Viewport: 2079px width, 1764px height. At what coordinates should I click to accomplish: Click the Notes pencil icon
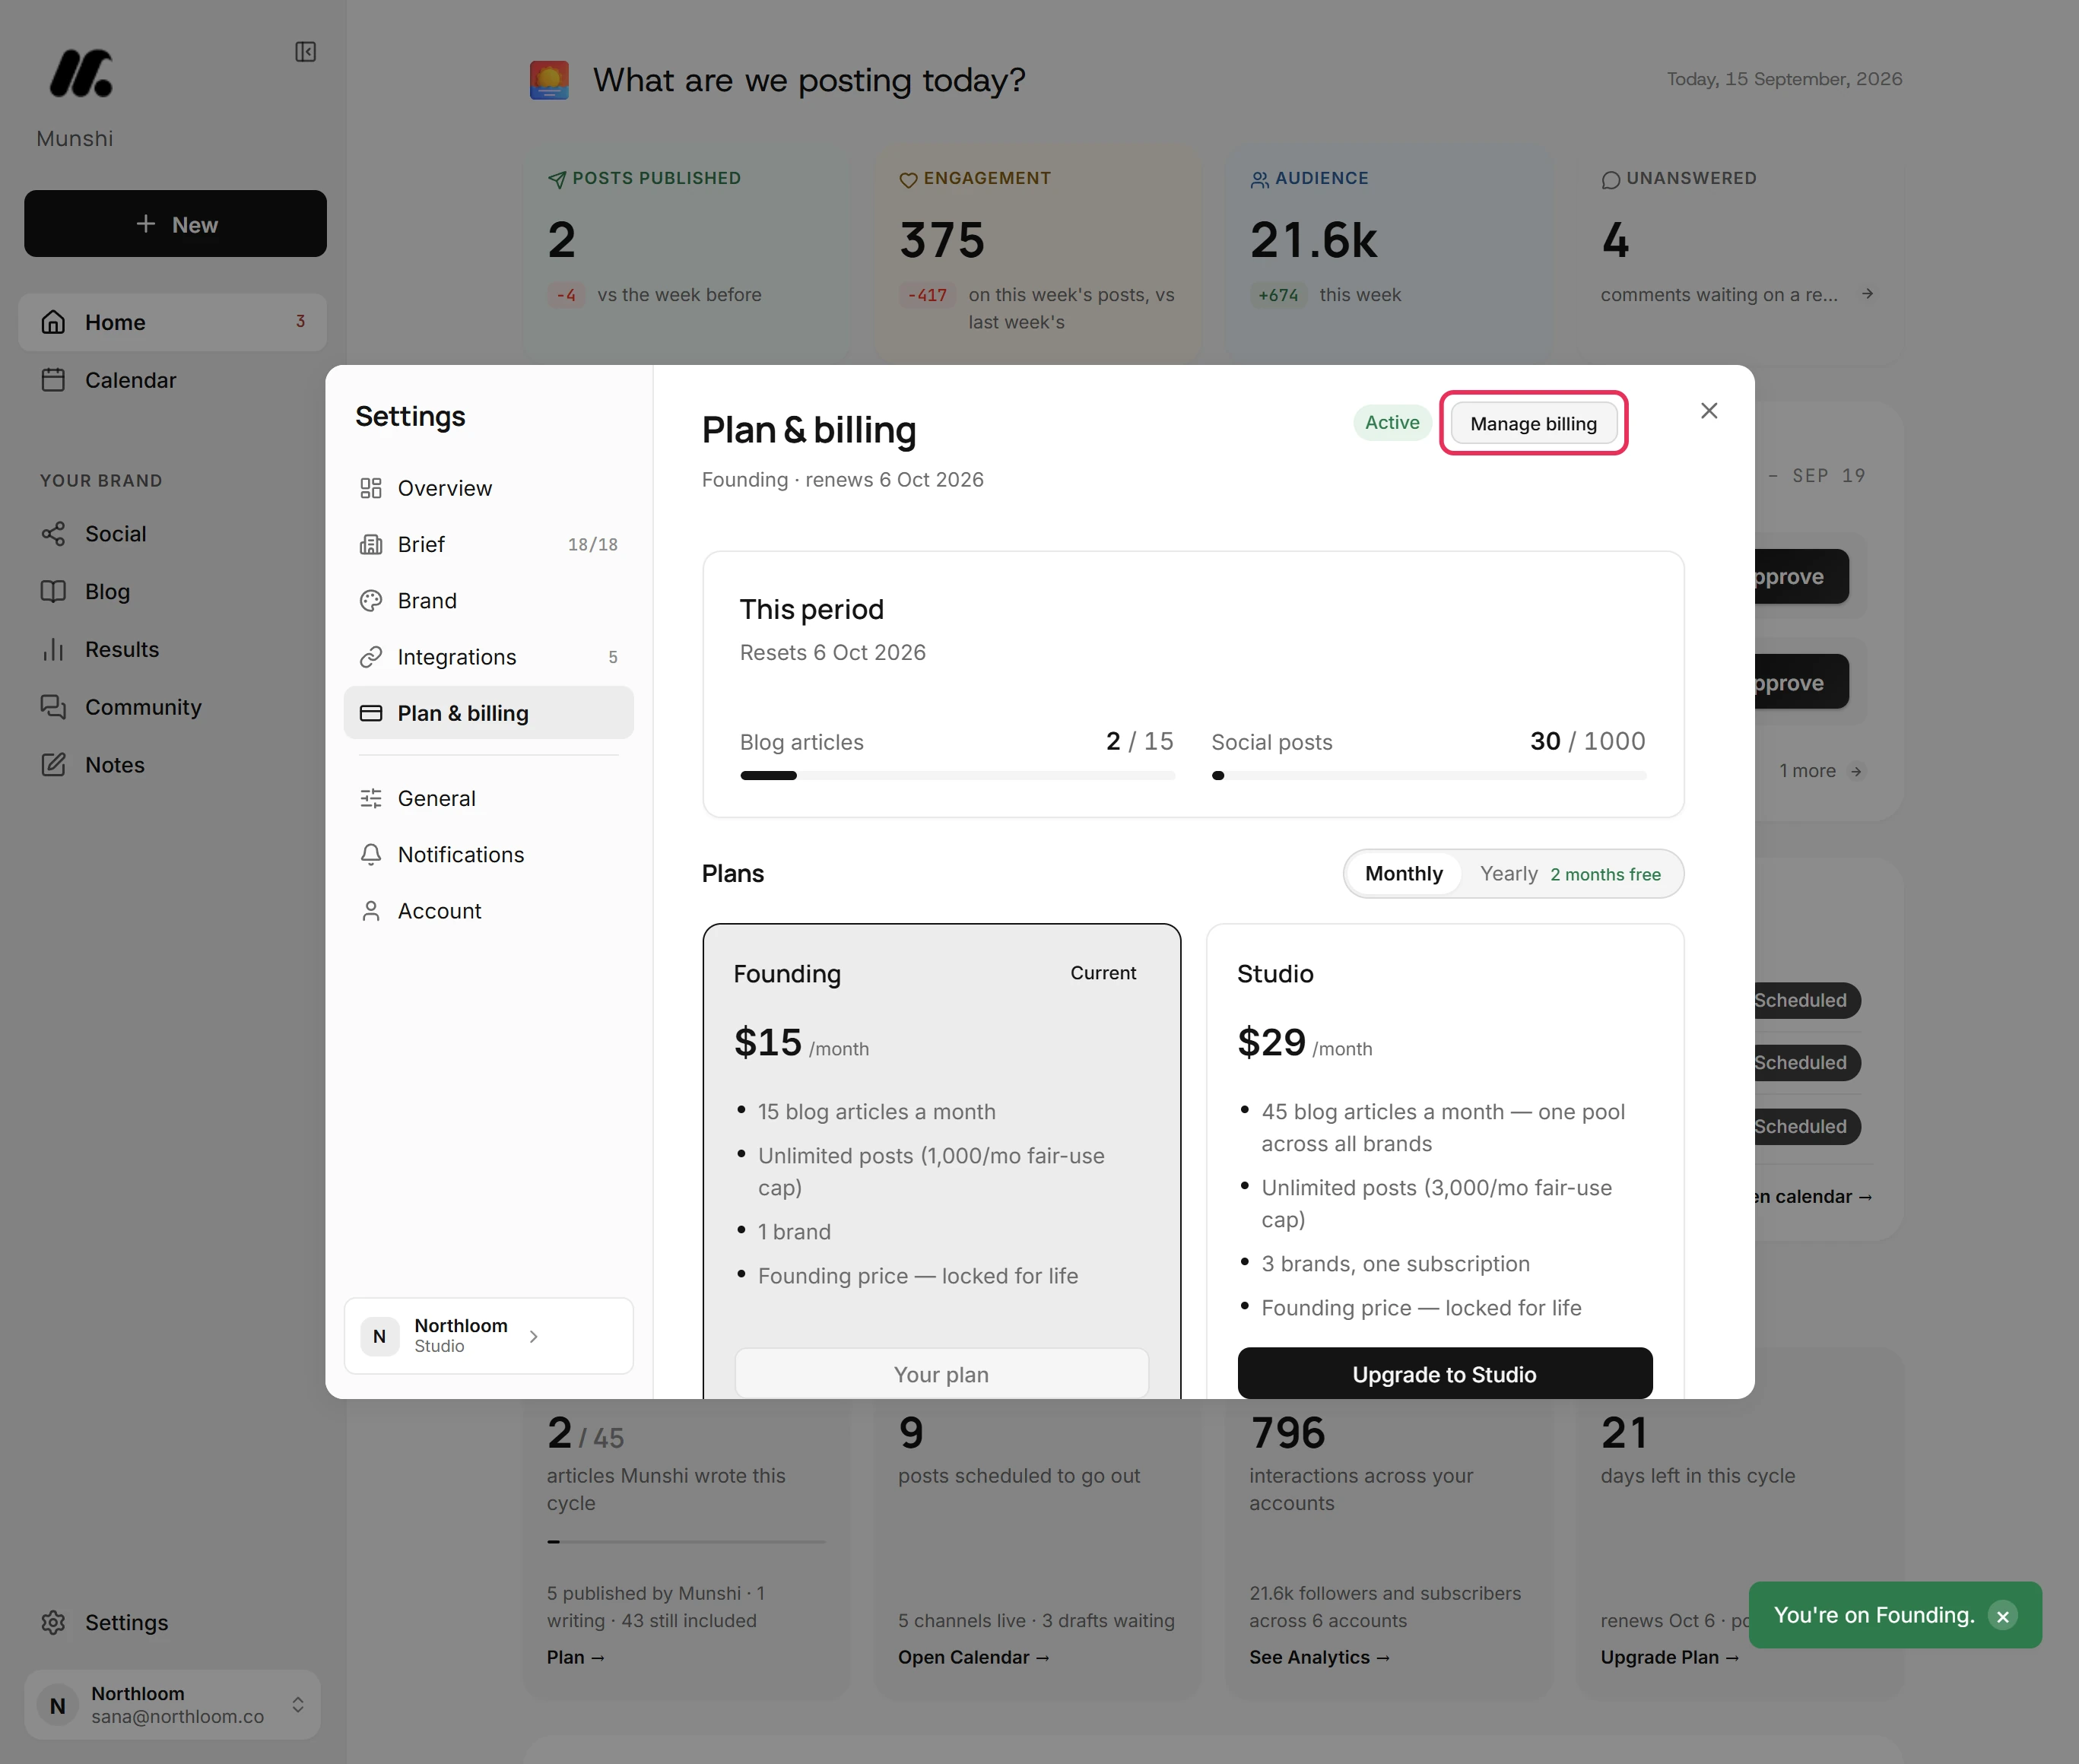(53, 765)
